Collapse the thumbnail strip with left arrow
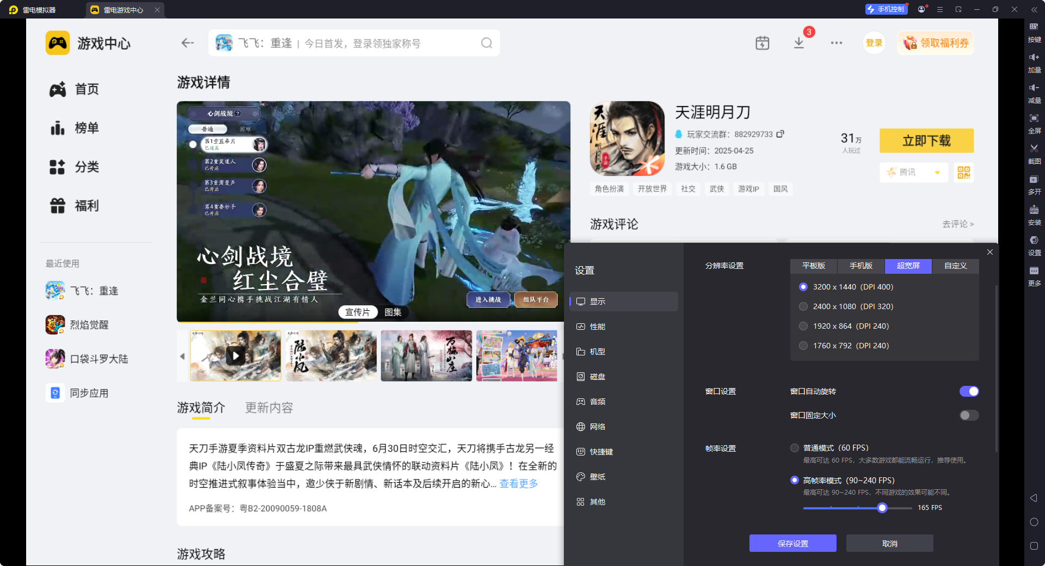Screen dimensions: 1045x566 tap(182, 356)
